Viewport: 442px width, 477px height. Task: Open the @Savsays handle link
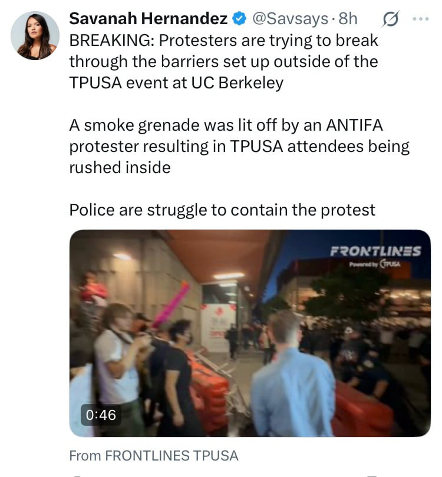[290, 19]
